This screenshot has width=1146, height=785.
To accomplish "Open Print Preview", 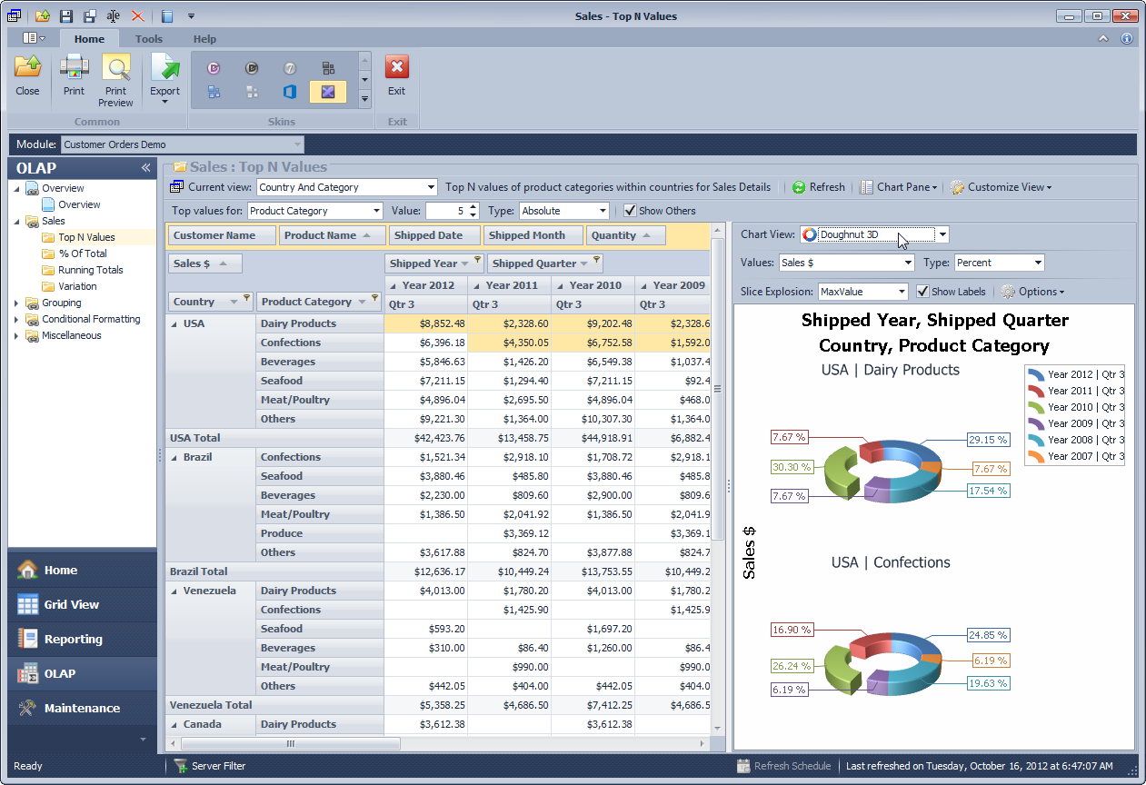I will tap(115, 69).
